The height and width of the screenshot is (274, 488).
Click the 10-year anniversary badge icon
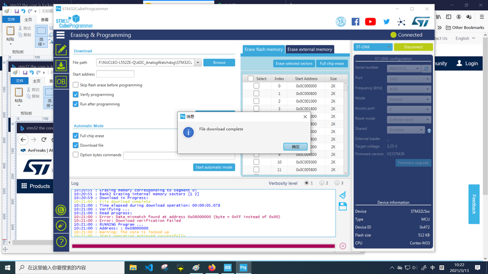click(x=341, y=21)
